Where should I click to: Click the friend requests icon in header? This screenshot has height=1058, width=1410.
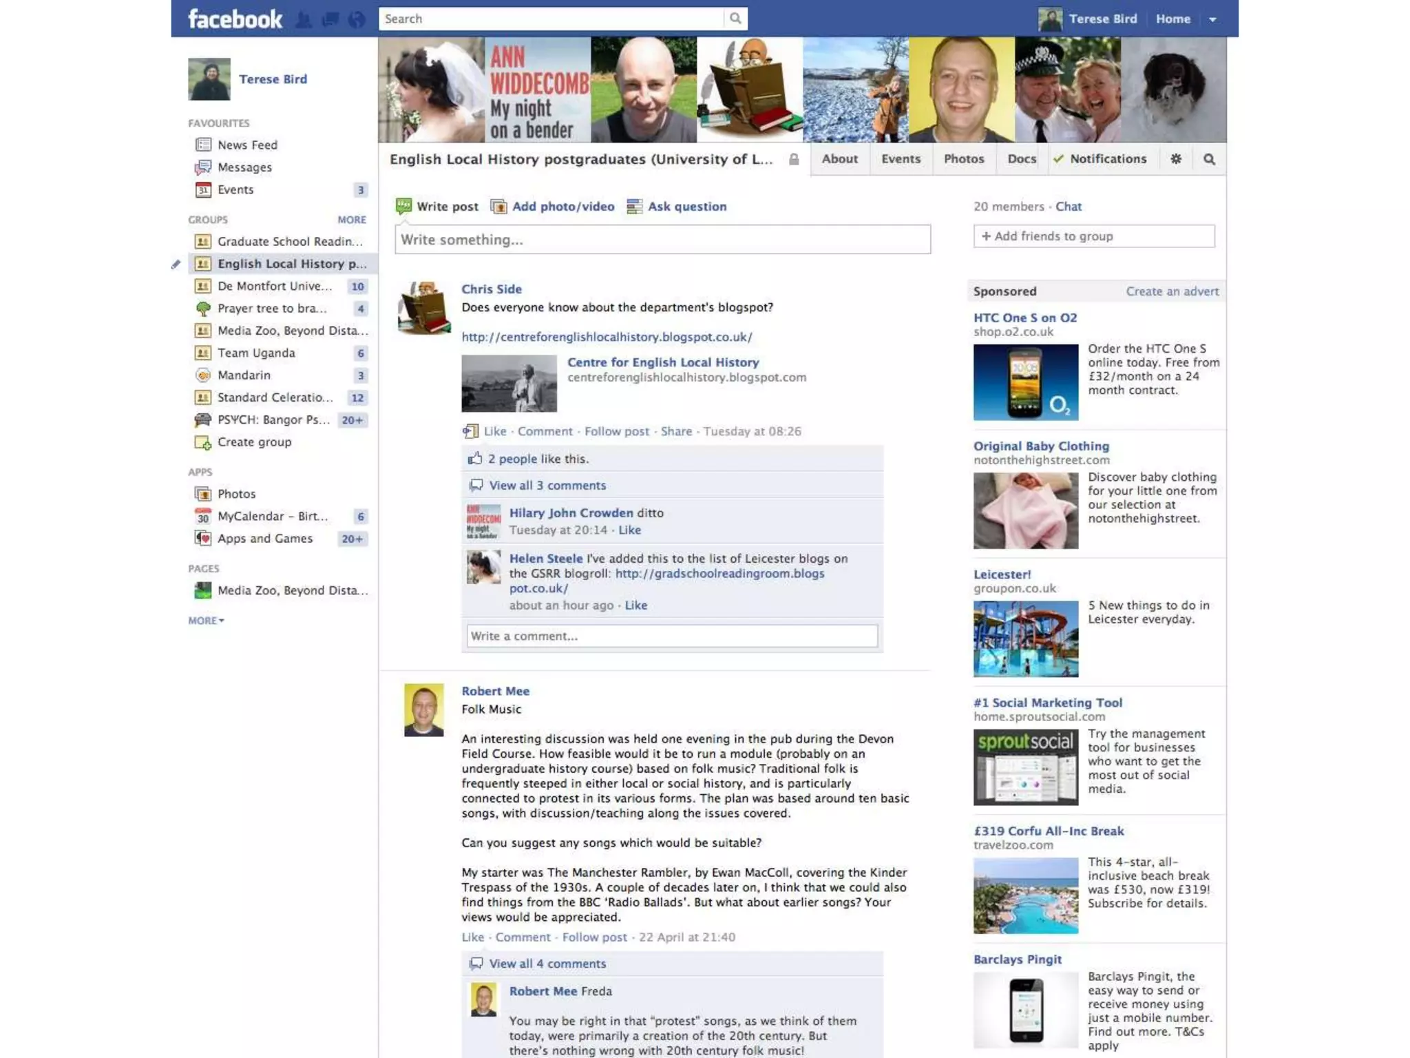click(303, 19)
